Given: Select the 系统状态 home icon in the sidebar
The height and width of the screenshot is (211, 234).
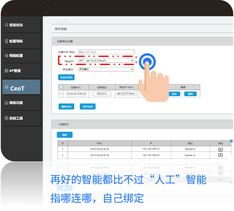Looking at the screenshot, I should pyautogui.click(x=7, y=25).
